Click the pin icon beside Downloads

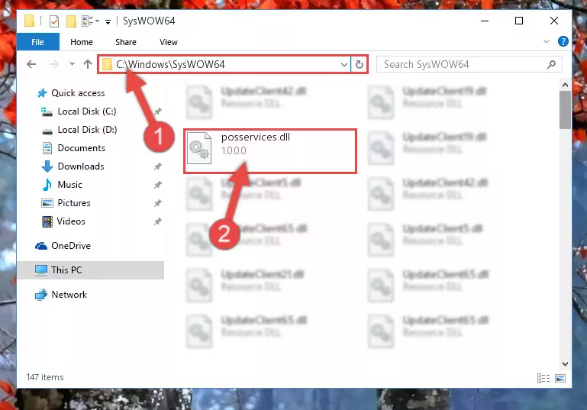point(157,166)
